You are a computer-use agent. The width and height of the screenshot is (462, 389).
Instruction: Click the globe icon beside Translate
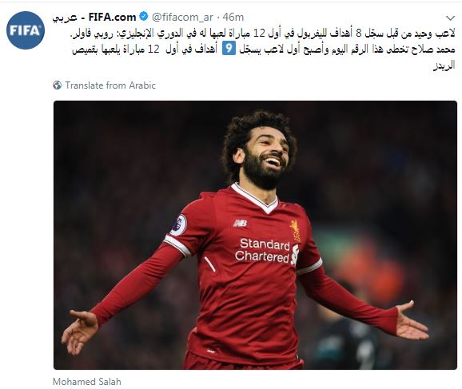[58, 85]
